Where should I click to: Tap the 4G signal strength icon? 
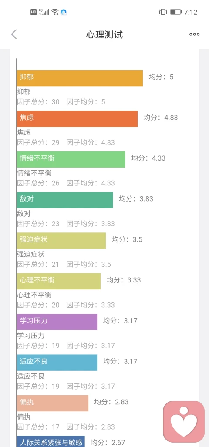[x=44, y=12]
